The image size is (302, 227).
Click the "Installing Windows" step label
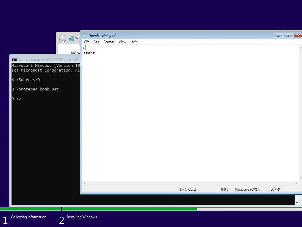coord(82,217)
